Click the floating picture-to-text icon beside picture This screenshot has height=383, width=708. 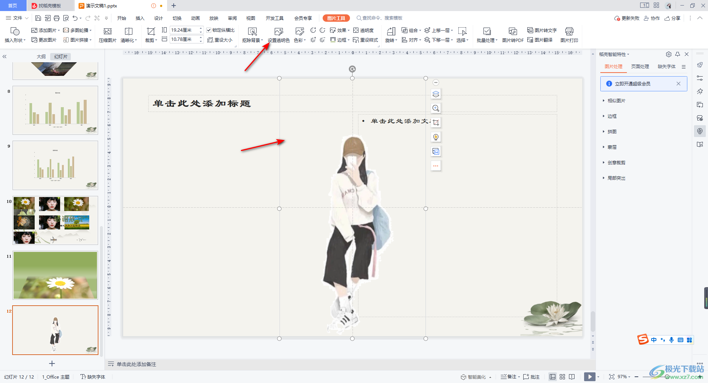(436, 151)
